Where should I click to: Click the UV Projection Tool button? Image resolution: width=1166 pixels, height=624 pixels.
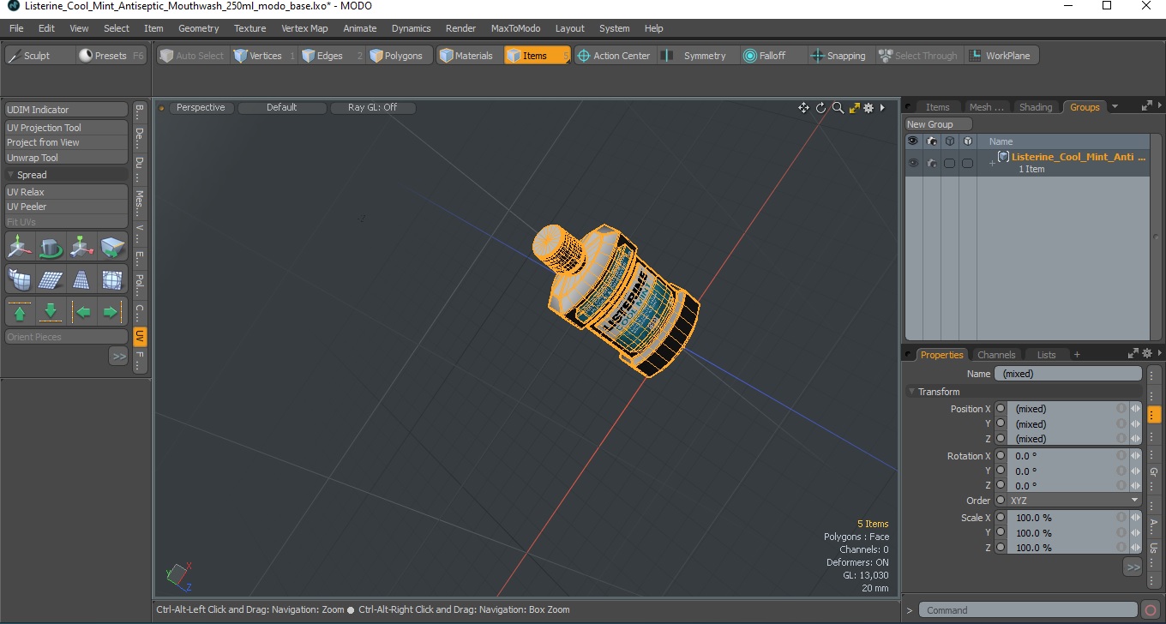coord(67,128)
